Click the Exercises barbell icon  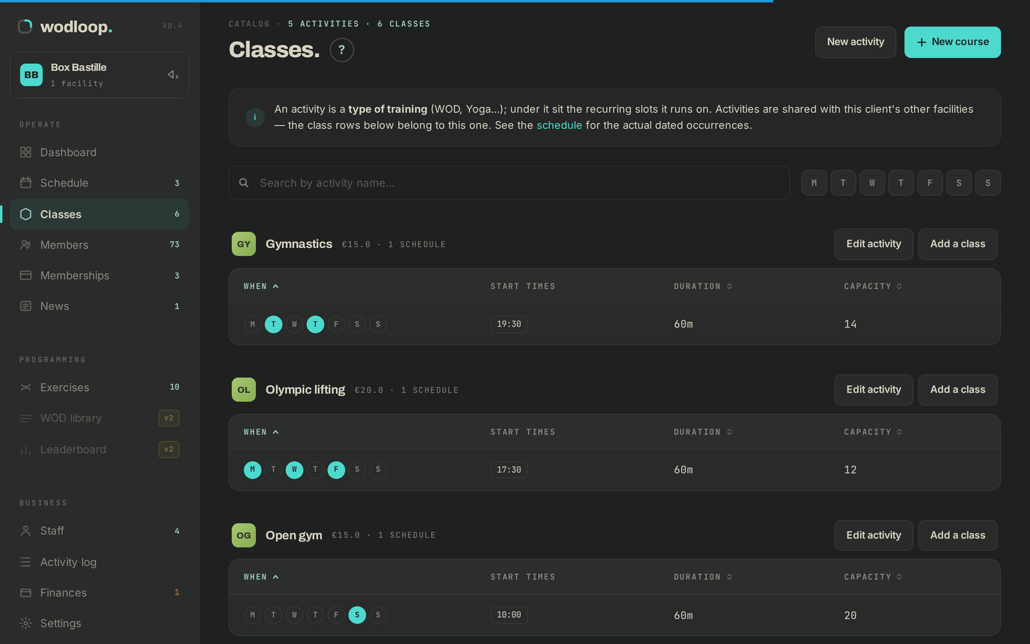click(x=26, y=387)
